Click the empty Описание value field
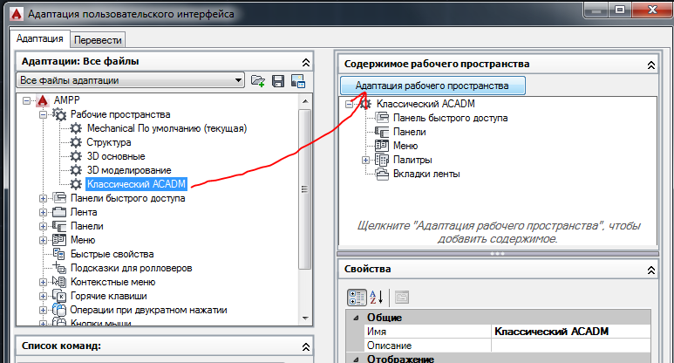Screen dimensions: 674x363 click(x=570, y=346)
